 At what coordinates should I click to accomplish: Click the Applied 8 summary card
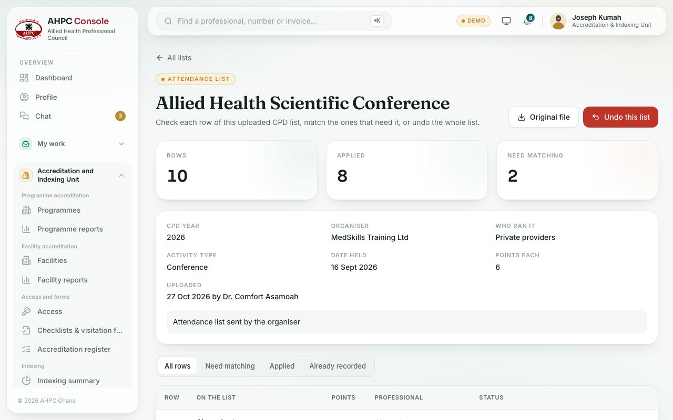click(x=407, y=170)
